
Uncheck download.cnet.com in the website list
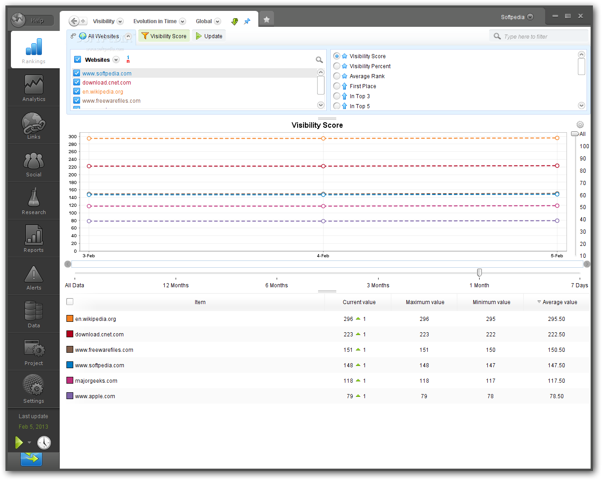pyautogui.click(x=77, y=82)
